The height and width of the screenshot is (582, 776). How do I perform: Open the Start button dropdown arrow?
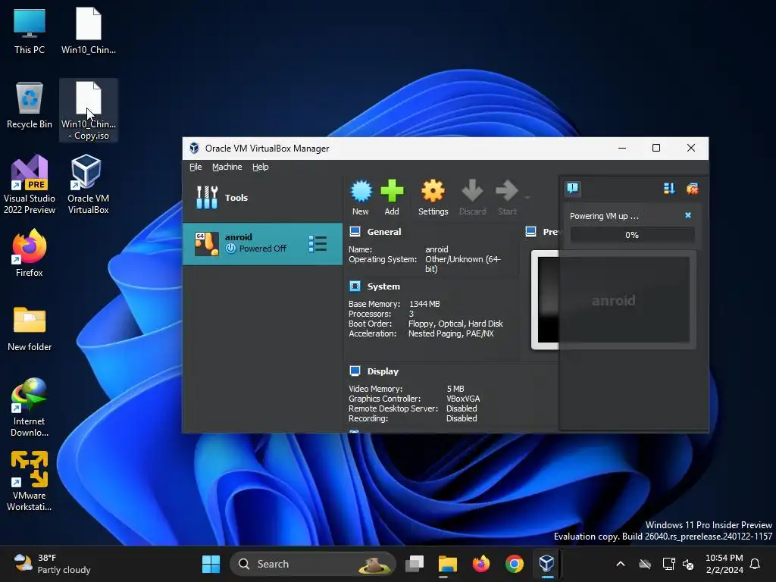[x=527, y=198]
